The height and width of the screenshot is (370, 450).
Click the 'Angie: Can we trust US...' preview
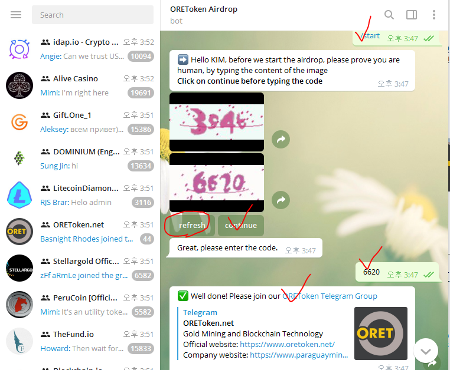point(82,57)
